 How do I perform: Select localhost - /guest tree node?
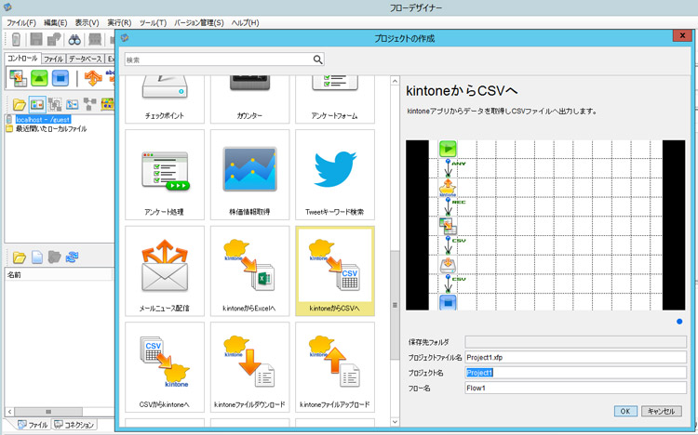pos(43,120)
